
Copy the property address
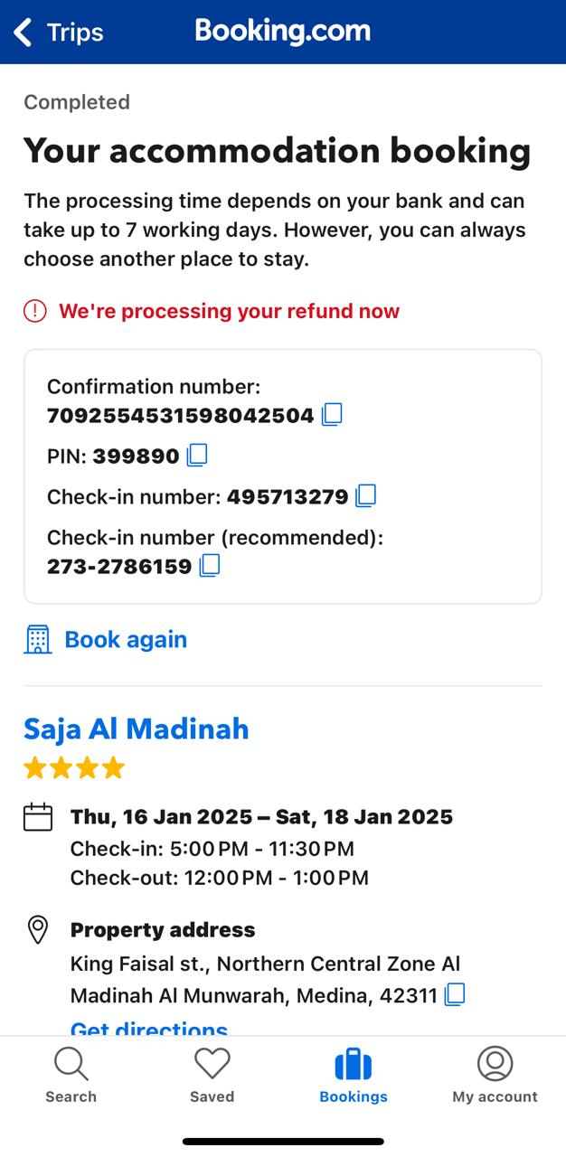[455, 995]
